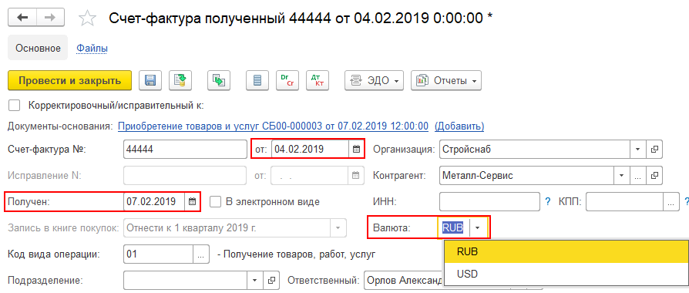Toggle Корректировочный/исправительный checkbox
The image size is (689, 293).
coord(15,105)
